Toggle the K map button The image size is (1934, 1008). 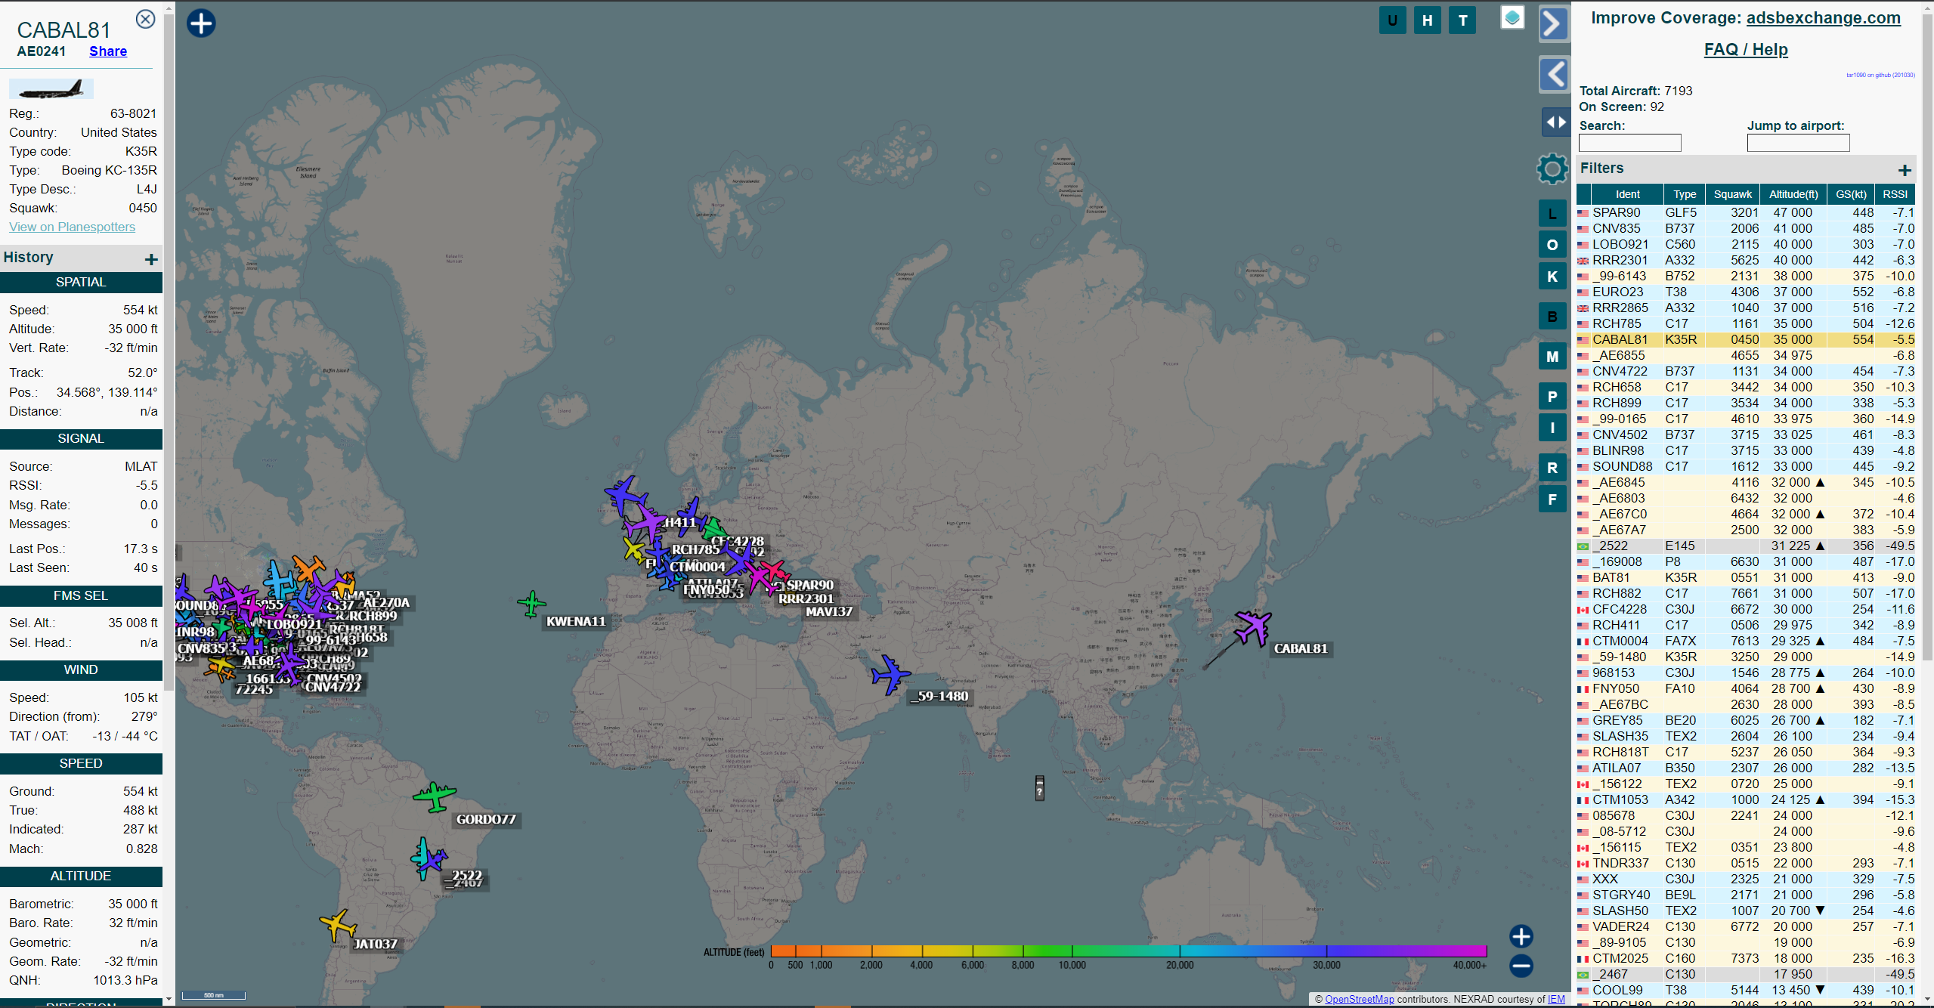(x=1552, y=277)
